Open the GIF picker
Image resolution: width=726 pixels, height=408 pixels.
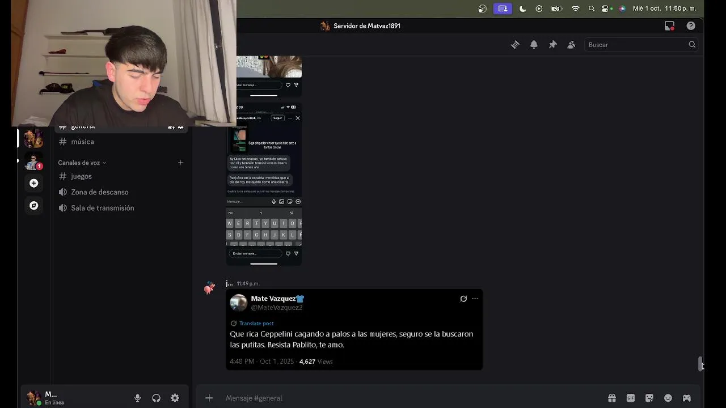coord(630,398)
